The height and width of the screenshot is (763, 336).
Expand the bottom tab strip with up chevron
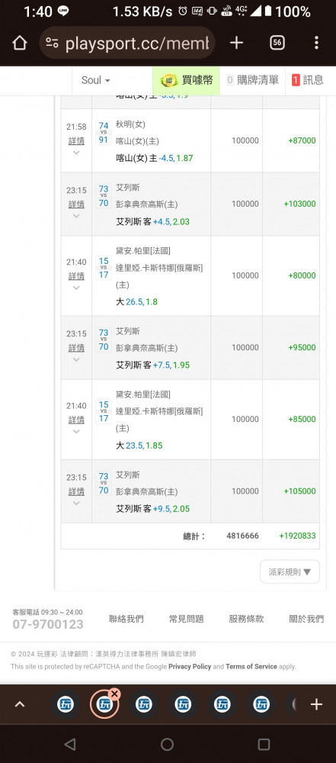click(20, 703)
